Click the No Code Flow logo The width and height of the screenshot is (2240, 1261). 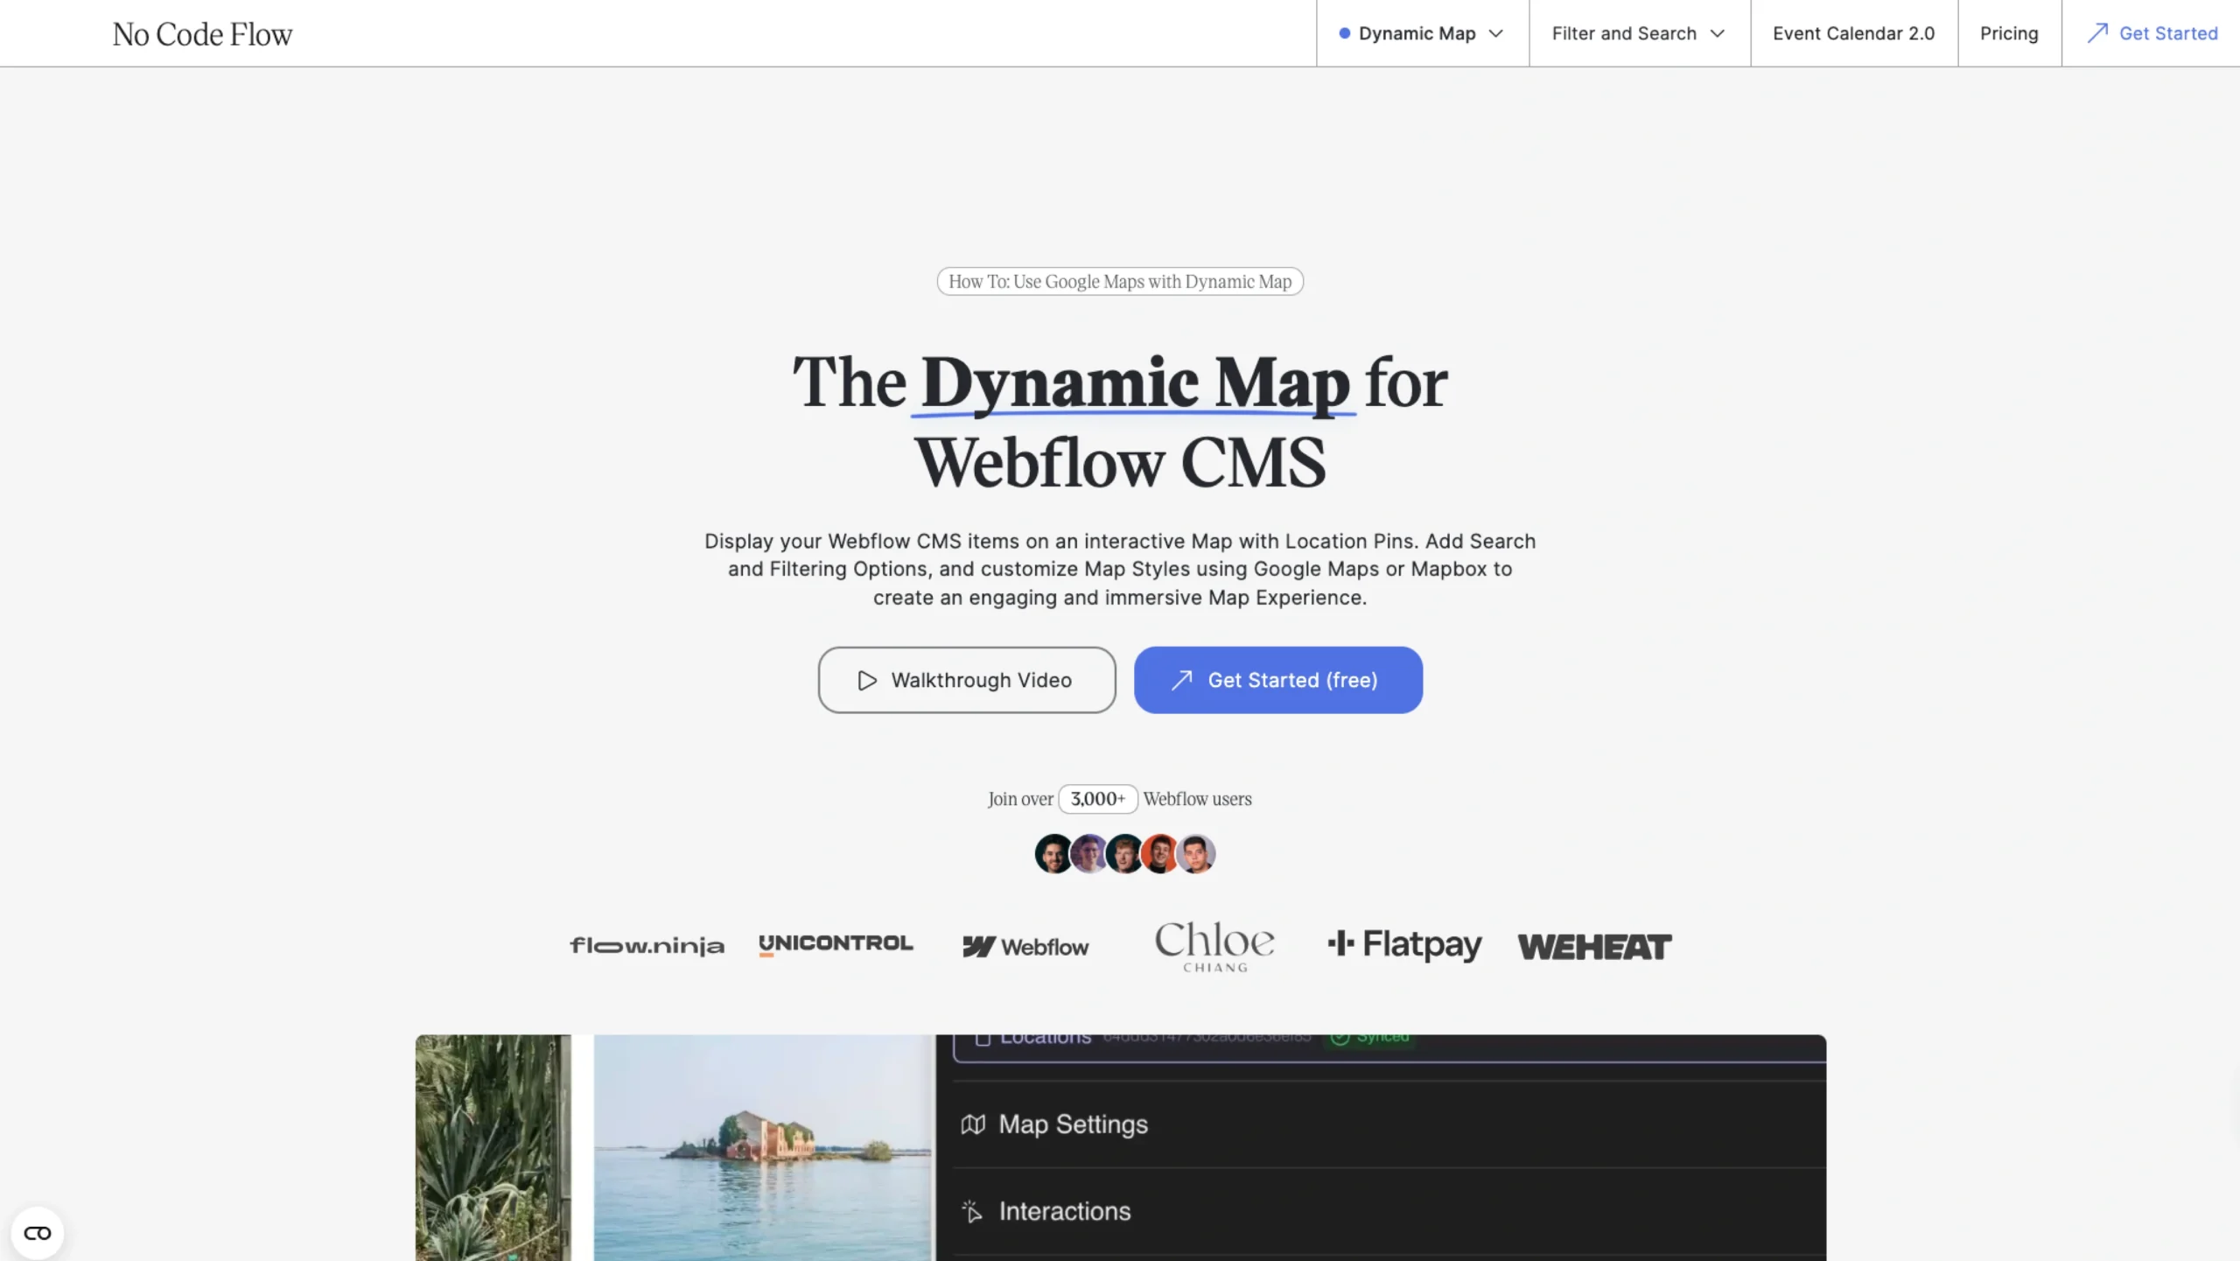tap(202, 34)
